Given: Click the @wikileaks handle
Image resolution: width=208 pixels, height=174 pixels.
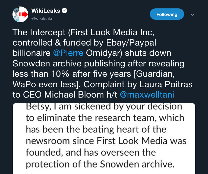Looking at the screenshot, I should [42, 18].
